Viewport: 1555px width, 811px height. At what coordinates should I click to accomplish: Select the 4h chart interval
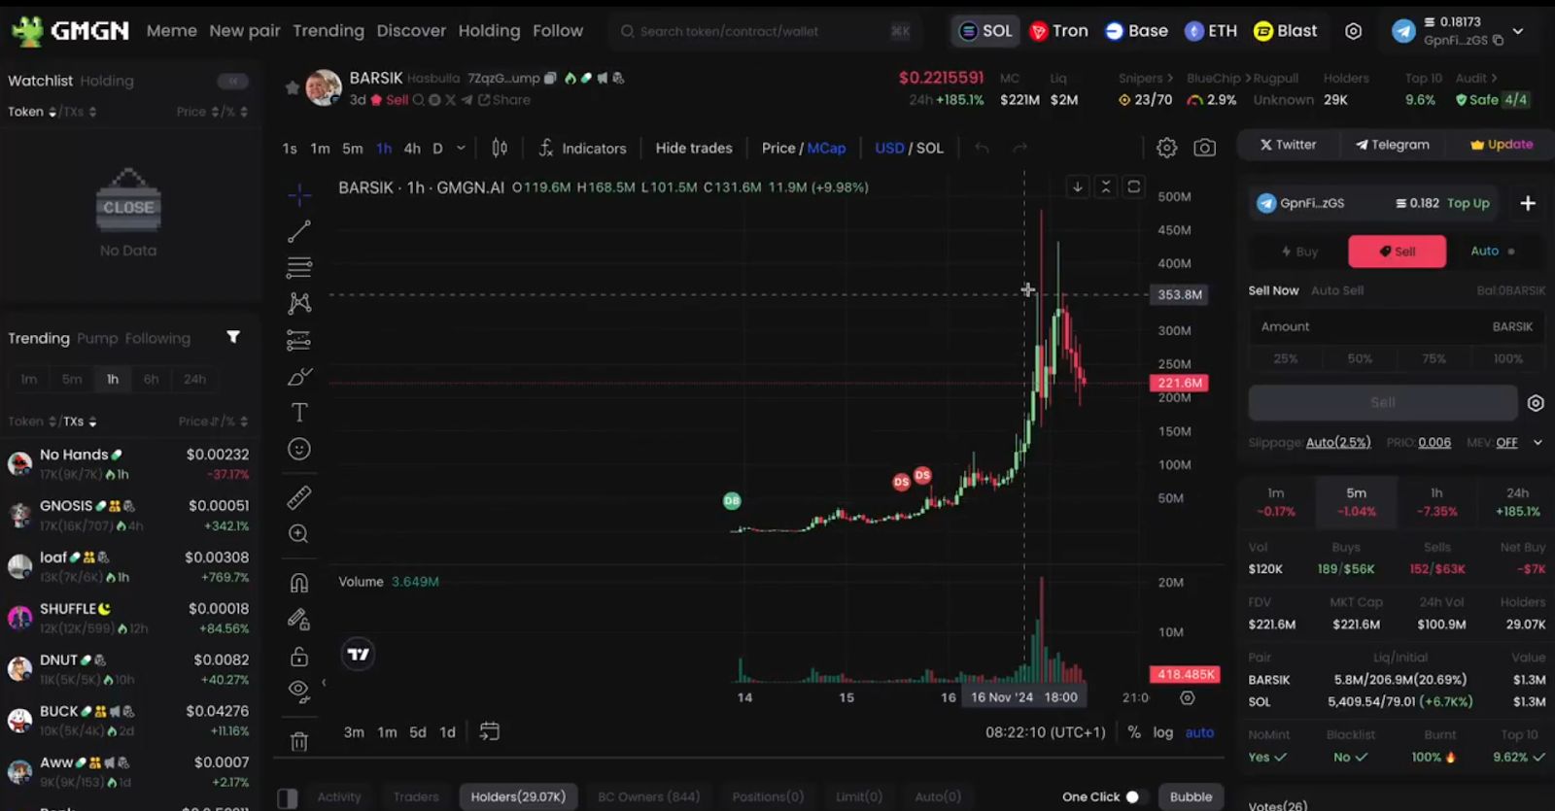click(412, 148)
